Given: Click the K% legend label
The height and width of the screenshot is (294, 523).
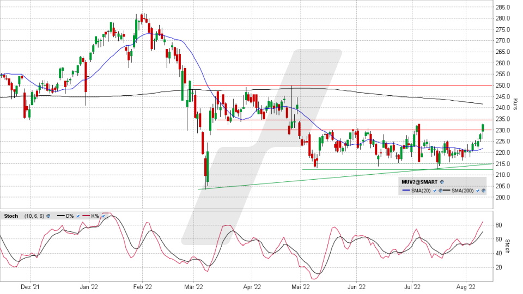Looking at the screenshot, I should click(x=95, y=216).
